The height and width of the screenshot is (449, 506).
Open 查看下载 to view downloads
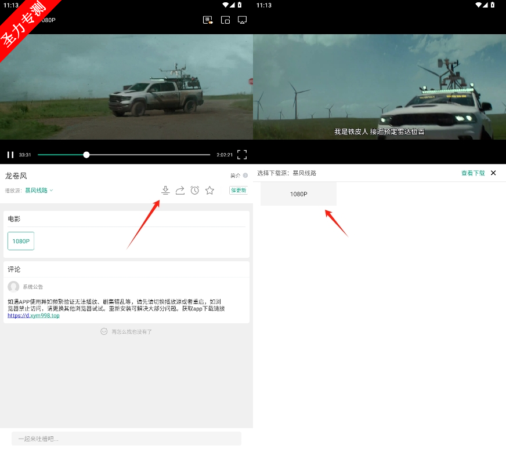(x=473, y=173)
